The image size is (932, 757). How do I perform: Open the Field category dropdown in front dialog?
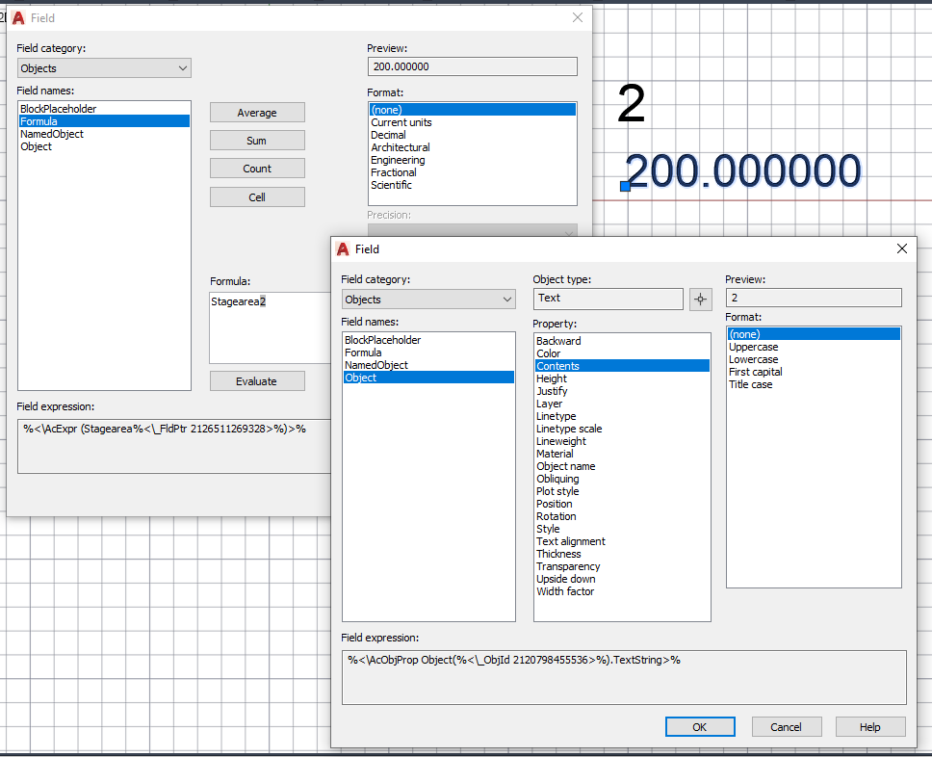pyautogui.click(x=428, y=300)
